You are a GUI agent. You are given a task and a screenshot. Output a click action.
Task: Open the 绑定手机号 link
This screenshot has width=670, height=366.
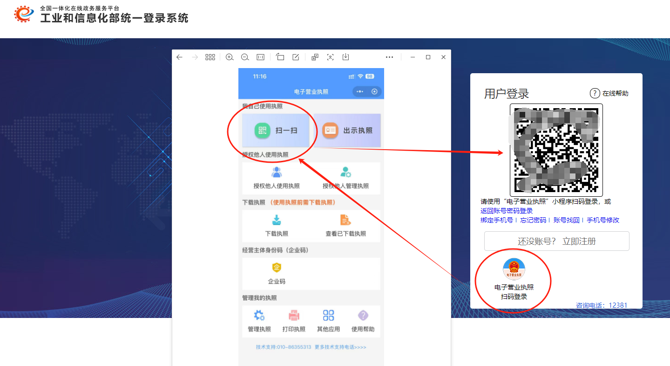click(x=497, y=220)
